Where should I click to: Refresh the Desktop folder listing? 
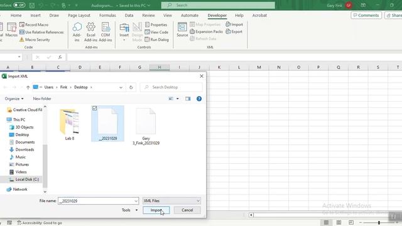tap(131, 87)
